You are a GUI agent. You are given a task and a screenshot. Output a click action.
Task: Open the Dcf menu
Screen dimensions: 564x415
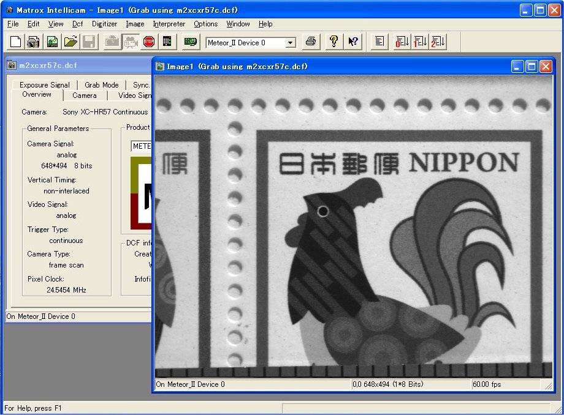[77, 24]
